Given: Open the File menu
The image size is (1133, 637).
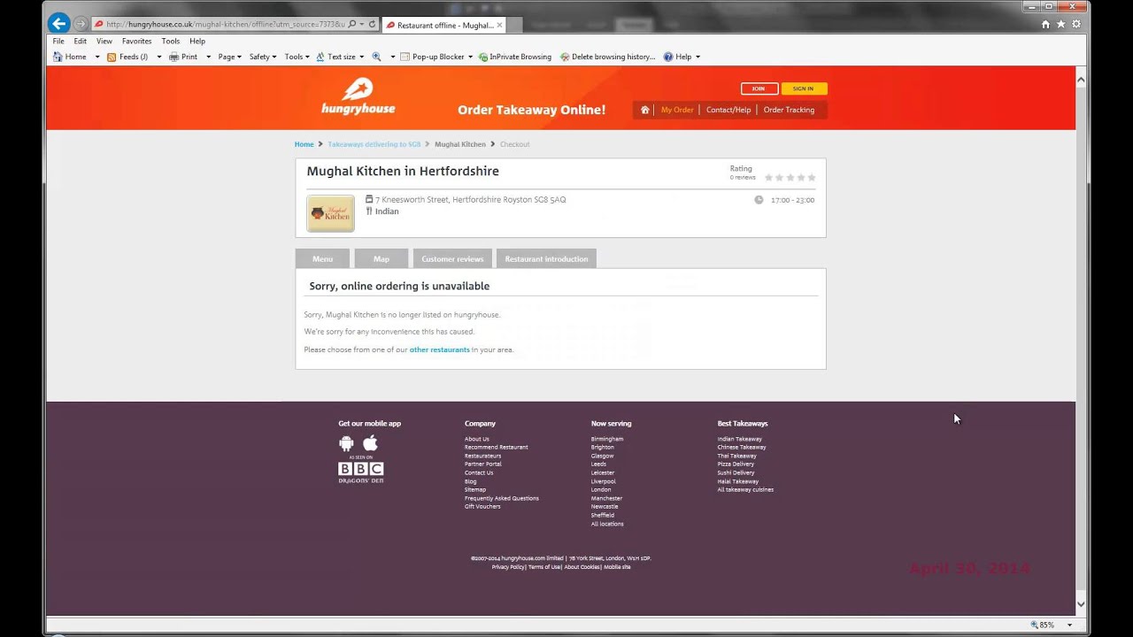Looking at the screenshot, I should (x=58, y=41).
